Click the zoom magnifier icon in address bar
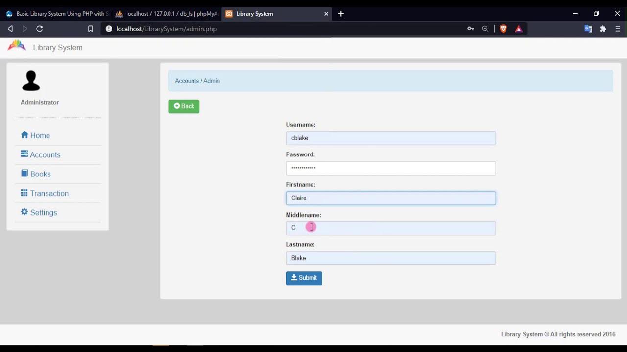Screen dimensions: 627x352 point(485,29)
